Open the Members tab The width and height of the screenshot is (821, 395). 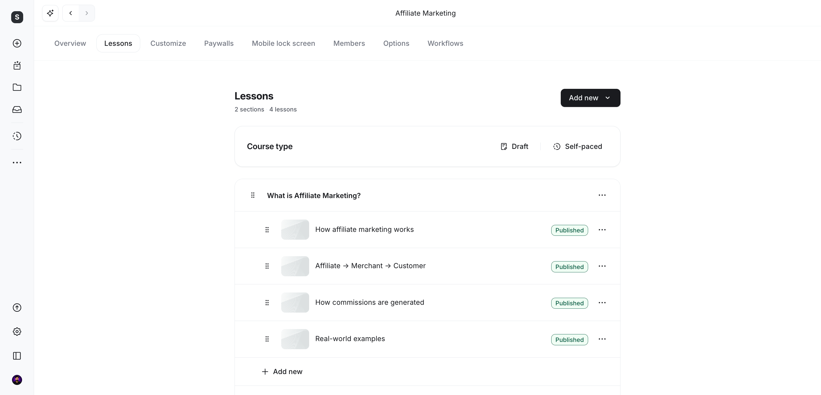(x=349, y=43)
